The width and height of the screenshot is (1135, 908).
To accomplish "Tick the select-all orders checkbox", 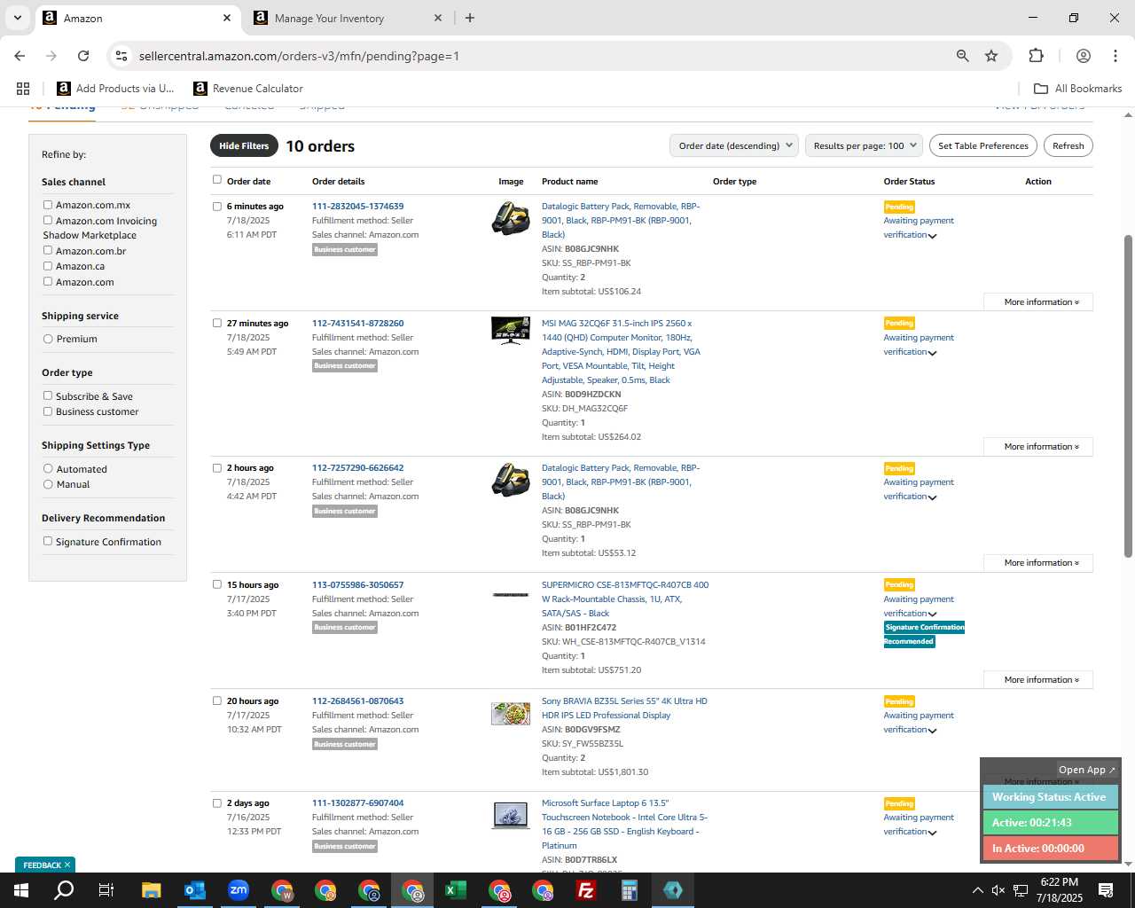I will coord(217,180).
